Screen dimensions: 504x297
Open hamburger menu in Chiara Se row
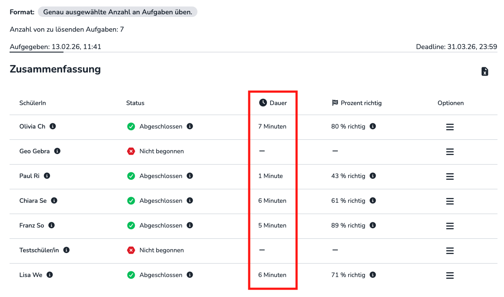tap(450, 201)
